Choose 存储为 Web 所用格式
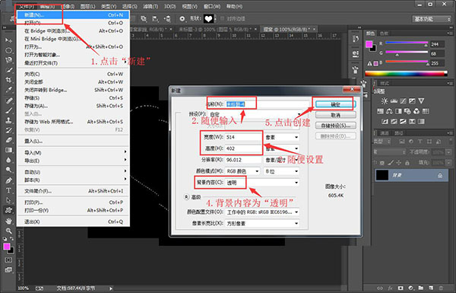456x293 pixels. click(x=74, y=122)
